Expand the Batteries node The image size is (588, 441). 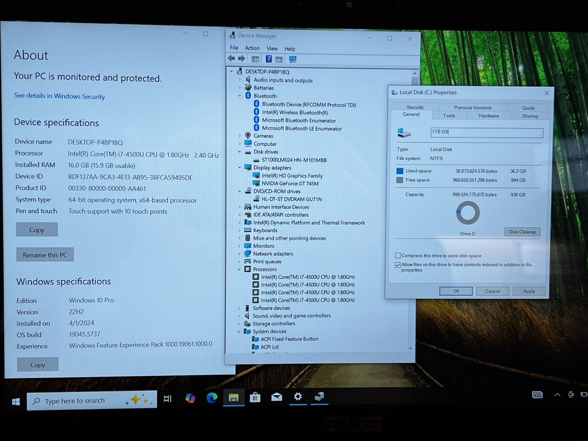click(240, 88)
